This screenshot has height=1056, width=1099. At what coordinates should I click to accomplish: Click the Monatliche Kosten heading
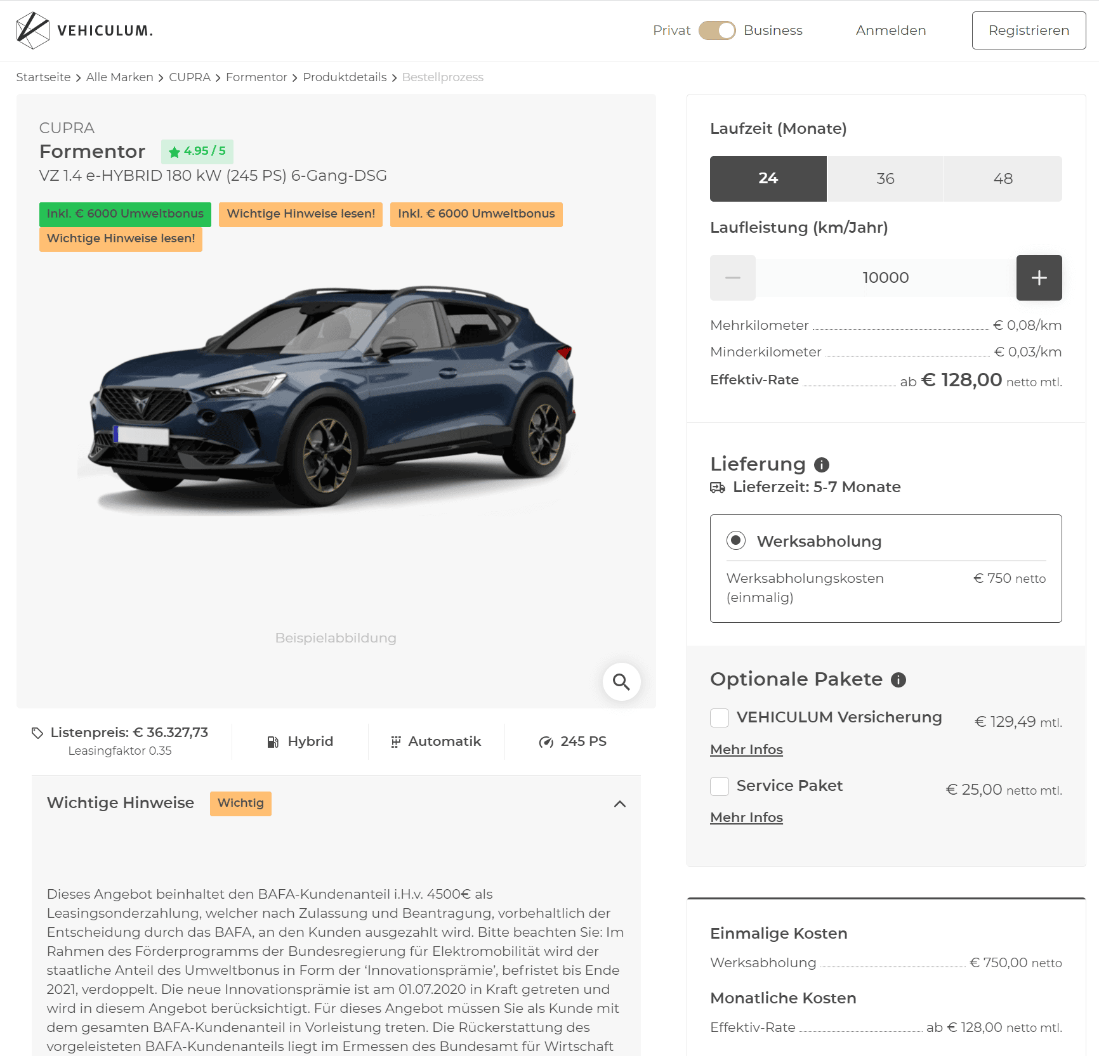[783, 998]
